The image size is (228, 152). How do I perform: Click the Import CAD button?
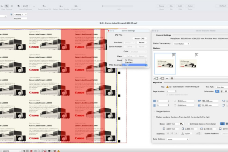point(139,38)
